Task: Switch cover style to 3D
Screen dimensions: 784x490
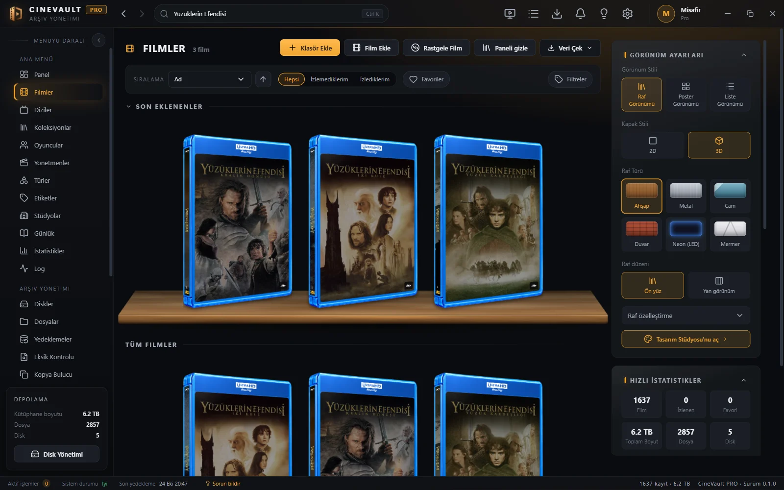Action: [x=719, y=145]
